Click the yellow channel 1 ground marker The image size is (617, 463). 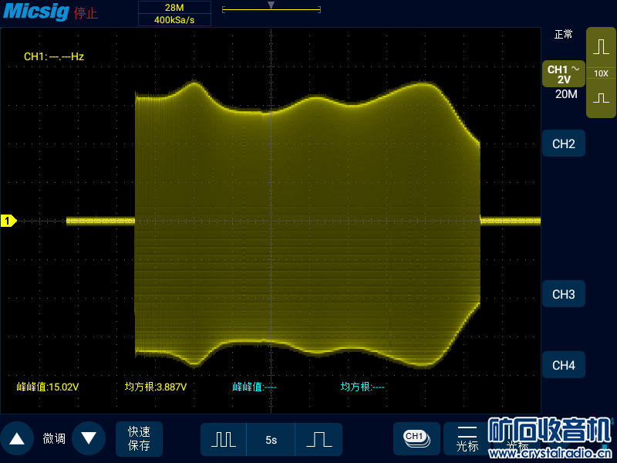click(8, 221)
